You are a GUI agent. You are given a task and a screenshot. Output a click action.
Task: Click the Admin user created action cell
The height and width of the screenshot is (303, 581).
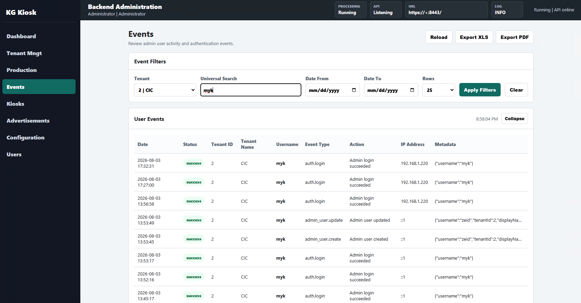pos(369,239)
